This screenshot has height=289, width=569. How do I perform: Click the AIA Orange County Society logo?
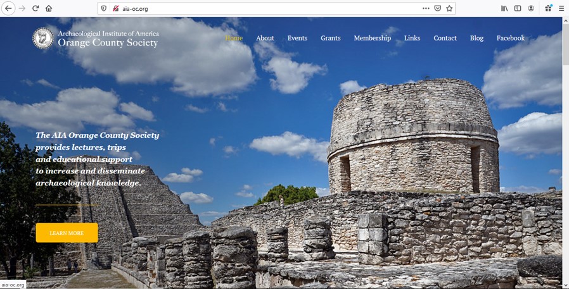(95, 38)
